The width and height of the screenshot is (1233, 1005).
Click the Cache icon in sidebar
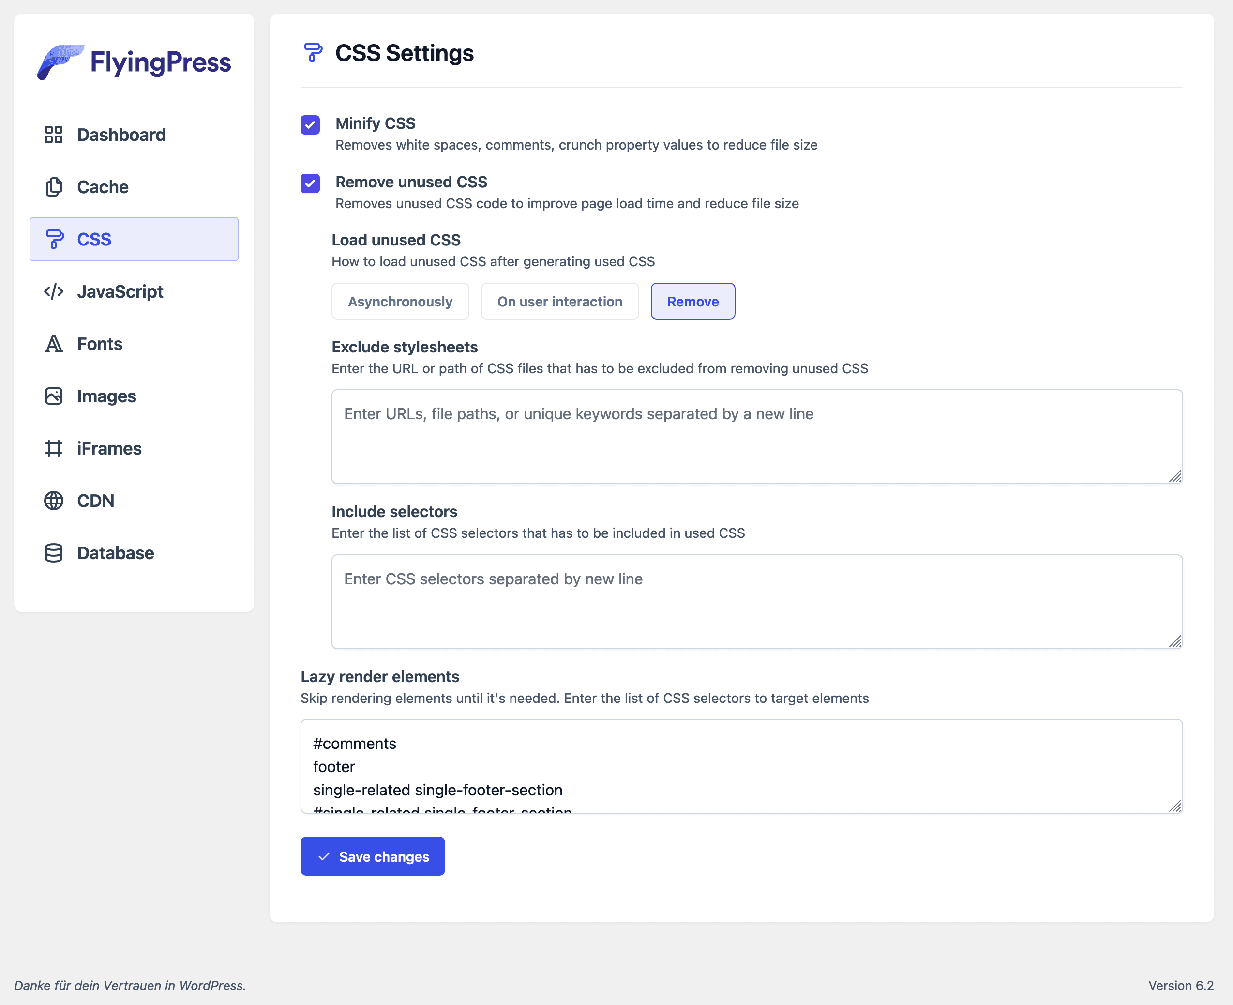pyautogui.click(x=53, y=186)
